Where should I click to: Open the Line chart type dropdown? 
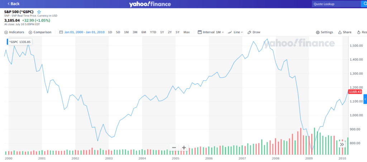coord(235,32)
